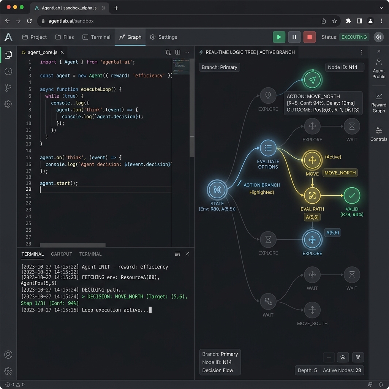Collapse the right sidebar with the X icon
This screenshot has height=389, width=389.
tap(379, 51)
